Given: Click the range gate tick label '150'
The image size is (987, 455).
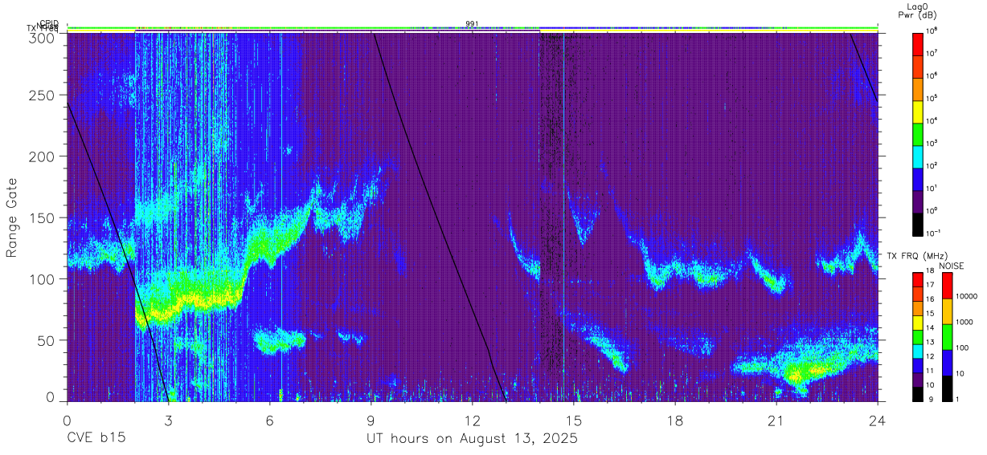Looking at the screenshot, I should [x=42, y=217].
